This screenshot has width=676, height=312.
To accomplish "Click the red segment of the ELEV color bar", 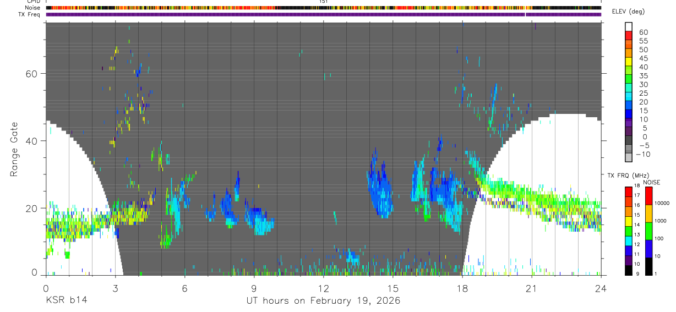I will 629,36.
